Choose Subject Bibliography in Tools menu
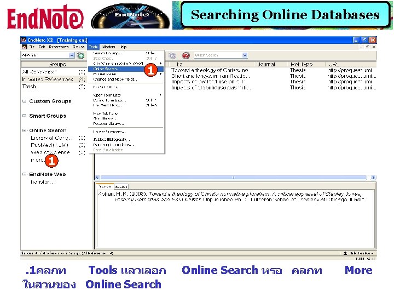 126,139
